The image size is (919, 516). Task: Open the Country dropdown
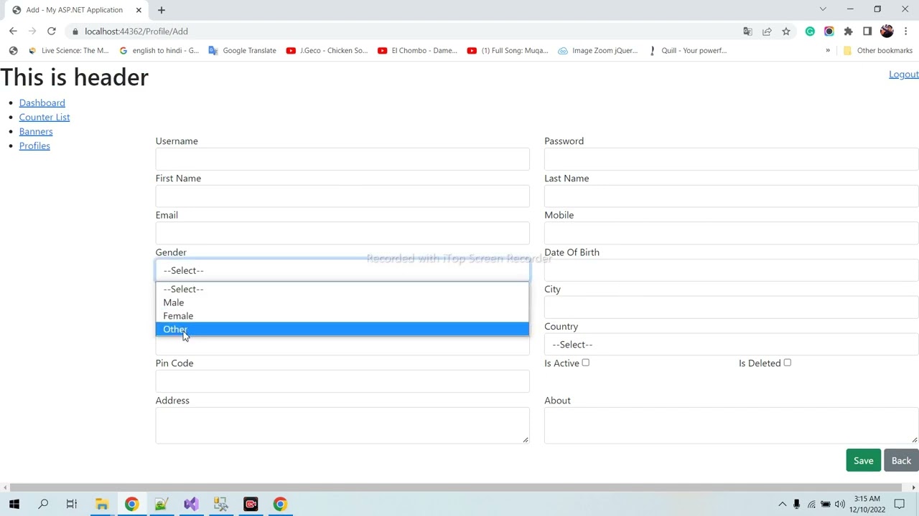[x=732, y=345]
